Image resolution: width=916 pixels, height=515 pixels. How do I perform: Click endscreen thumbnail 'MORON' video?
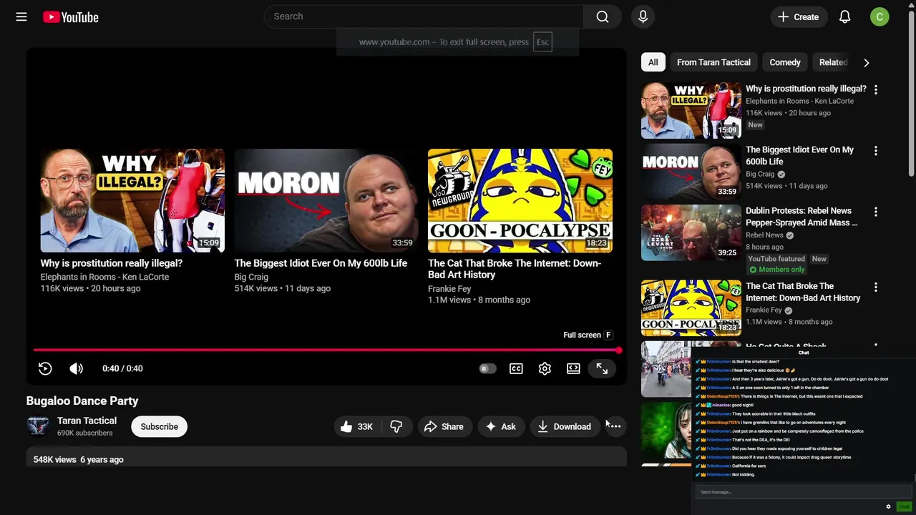tap(326, 200)
